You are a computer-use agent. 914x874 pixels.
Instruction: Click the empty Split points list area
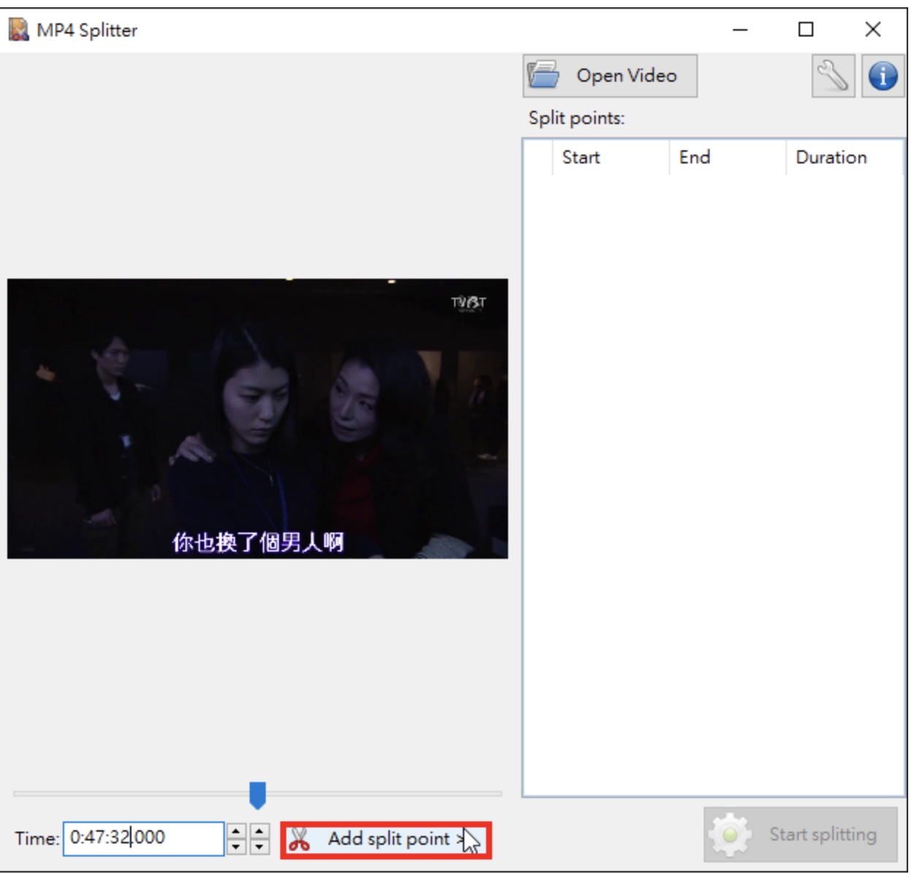click(713, 485)
